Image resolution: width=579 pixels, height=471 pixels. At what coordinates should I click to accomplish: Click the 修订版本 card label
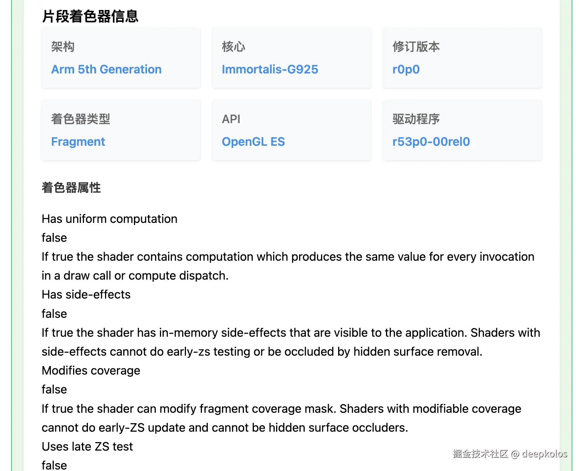[416, 47]
